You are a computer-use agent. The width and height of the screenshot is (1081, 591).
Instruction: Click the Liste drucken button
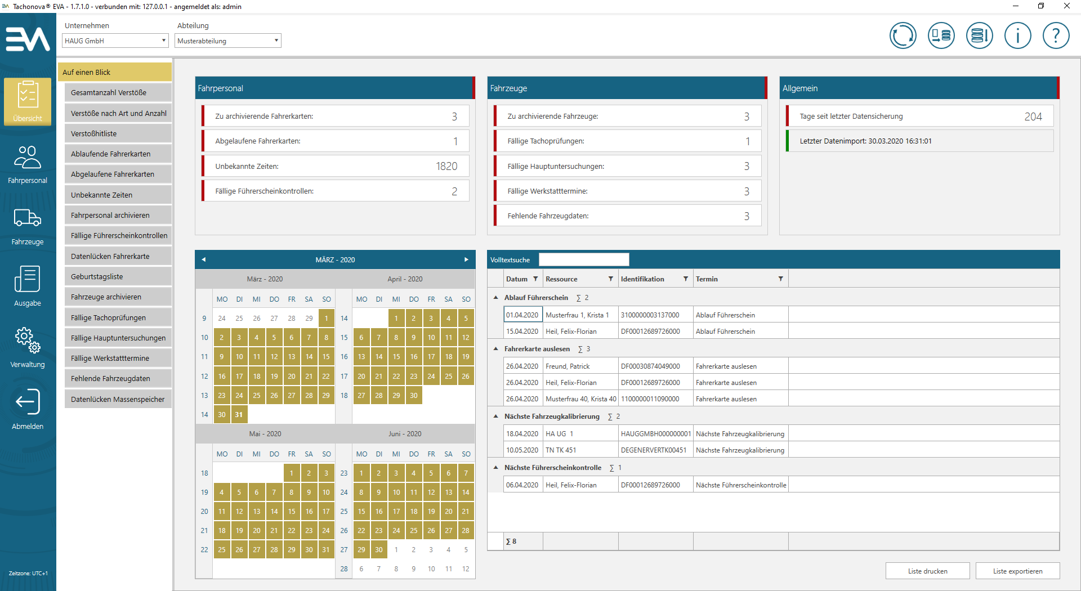click(x=927, y=571)
